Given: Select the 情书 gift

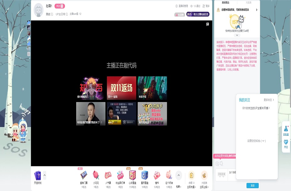Looking at the screenshot, I should point(157,179).
